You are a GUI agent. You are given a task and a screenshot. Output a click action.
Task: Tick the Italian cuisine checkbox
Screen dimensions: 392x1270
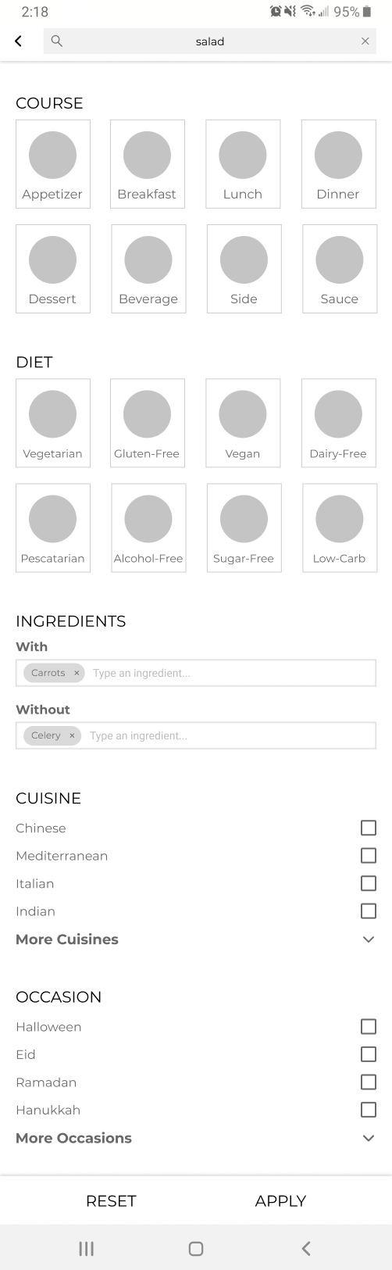pyautogui.click(x=369, y=883)
